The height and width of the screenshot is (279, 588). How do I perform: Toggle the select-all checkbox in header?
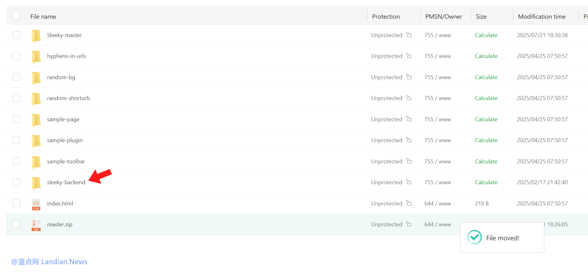16,15
